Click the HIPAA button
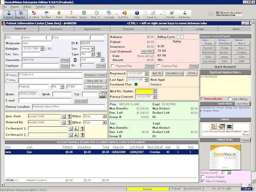Screen dimensions: 256x192 (x=192, y=73)
